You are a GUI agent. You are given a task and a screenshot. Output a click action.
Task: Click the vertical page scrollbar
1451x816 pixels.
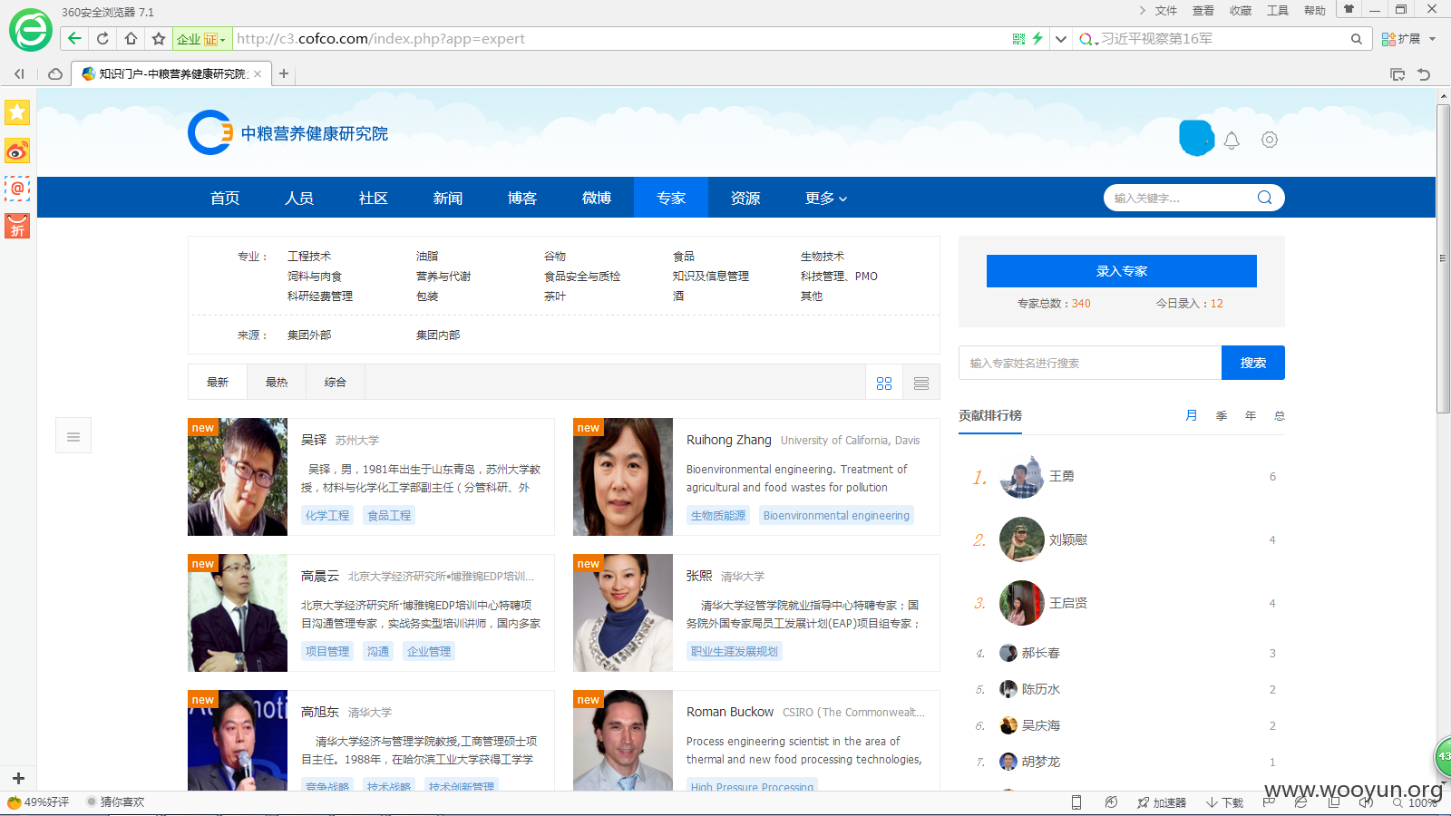(1443, 258)
